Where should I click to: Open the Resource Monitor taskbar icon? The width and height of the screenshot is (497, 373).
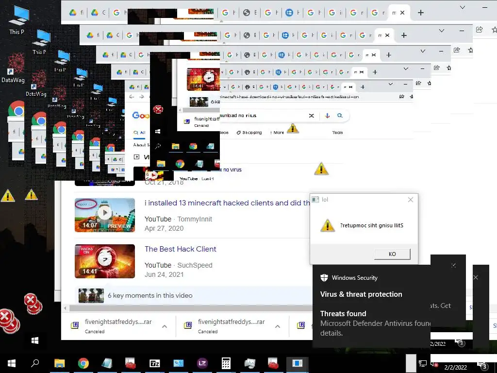click(250, 363)
